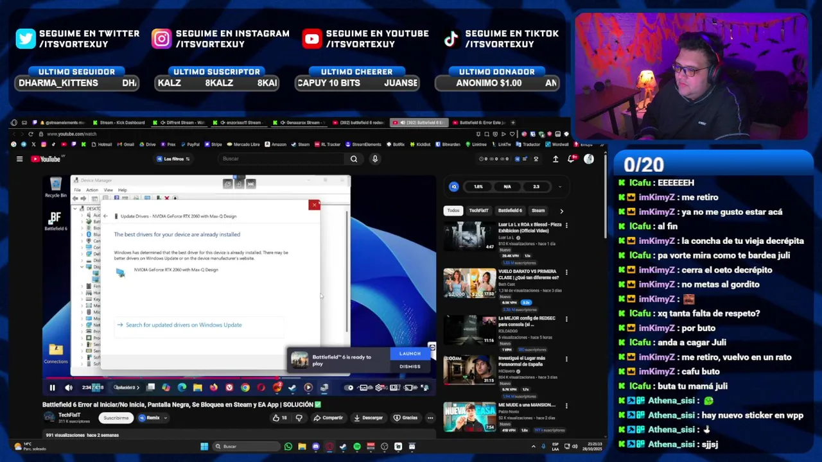
Task: Open video player settings gear
Action: (x=380, y=388)
